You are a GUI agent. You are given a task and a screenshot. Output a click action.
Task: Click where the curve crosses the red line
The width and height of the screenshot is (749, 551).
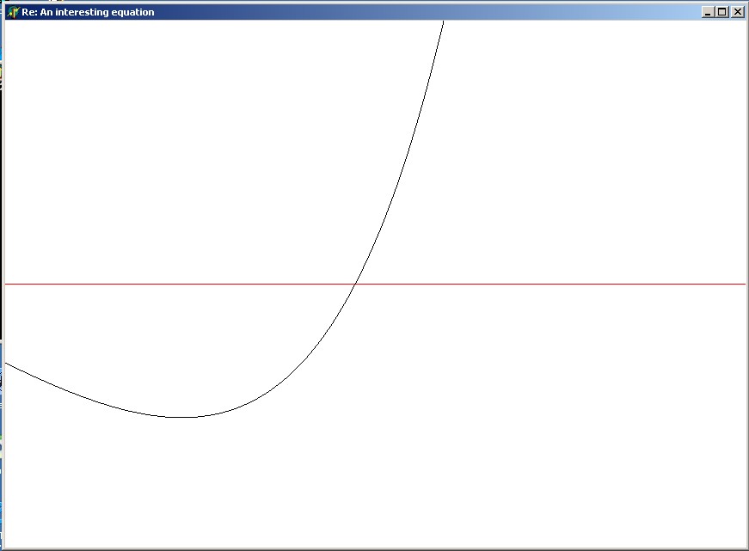point(356,284)
